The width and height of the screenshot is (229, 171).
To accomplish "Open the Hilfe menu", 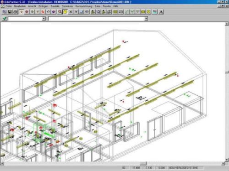I will [116, 6].
